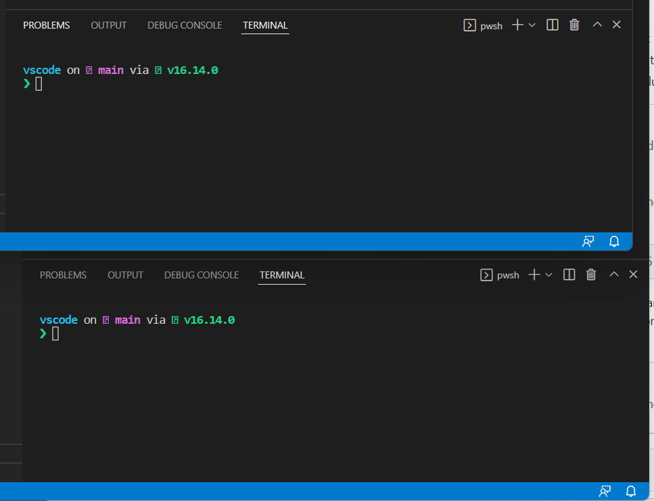Open notifications via the top bell icon
Image resolution: width=654 pixels, height=501 pixels.
pyautogui.click(x=614, y=241)
